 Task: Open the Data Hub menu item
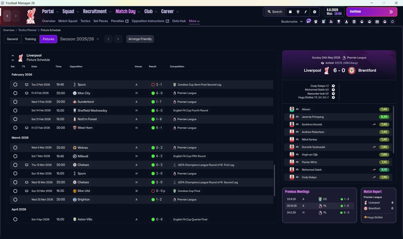pyautogui.click(x=179, y=21)
